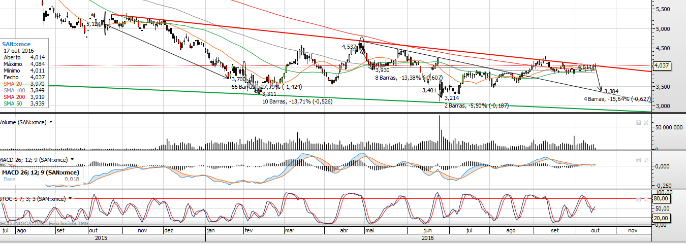Close the MACD indicator panel

[x=646, y=160]
